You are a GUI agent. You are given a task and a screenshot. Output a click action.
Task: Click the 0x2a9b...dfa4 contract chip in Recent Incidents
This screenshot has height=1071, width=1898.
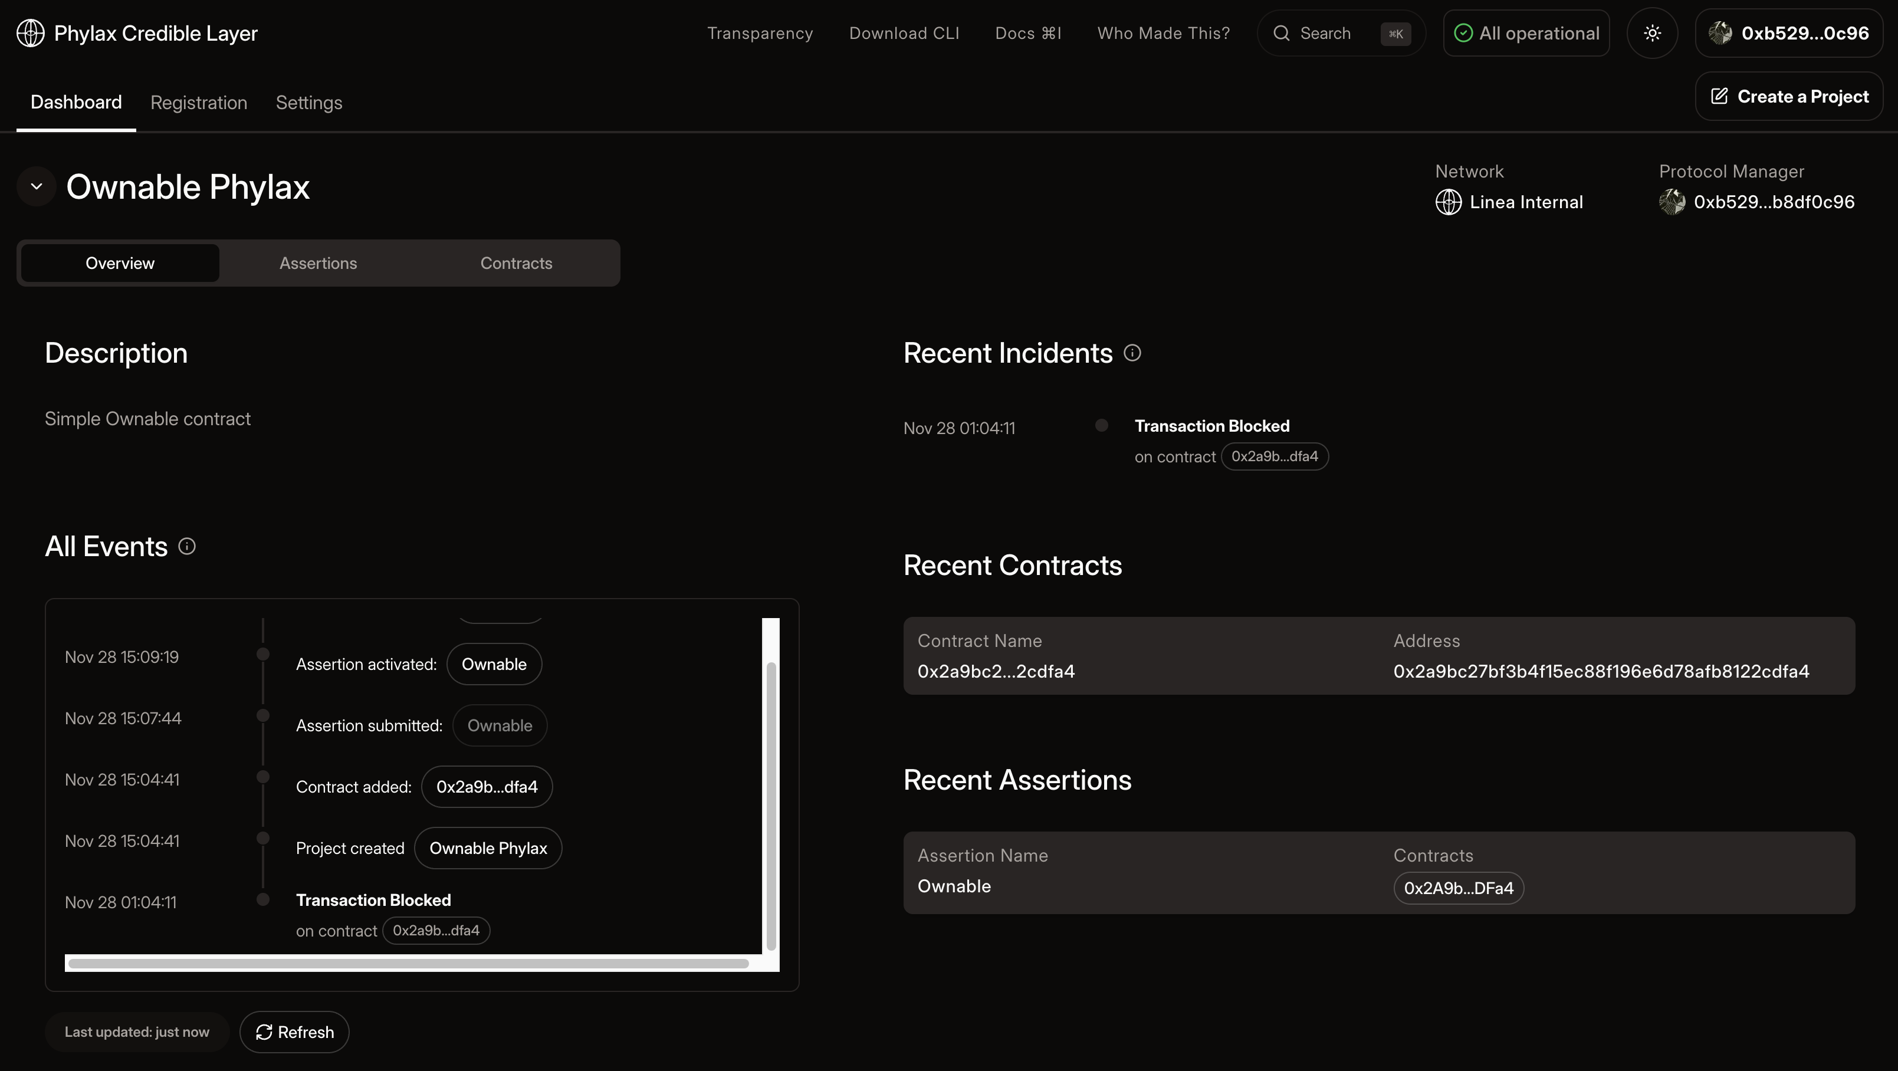1275,456
